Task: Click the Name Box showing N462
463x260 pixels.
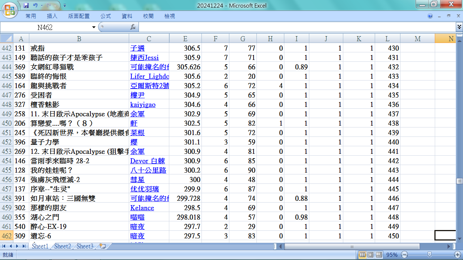Action: [45, 27]
